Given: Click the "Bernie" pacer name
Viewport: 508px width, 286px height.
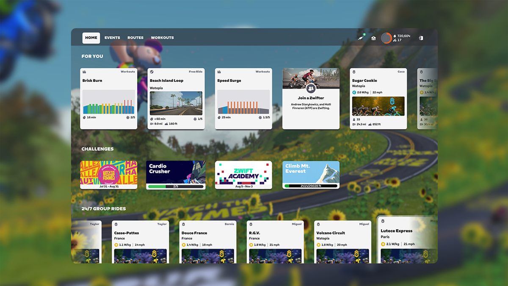Looking at the screenshot, I should click(229, 224).
